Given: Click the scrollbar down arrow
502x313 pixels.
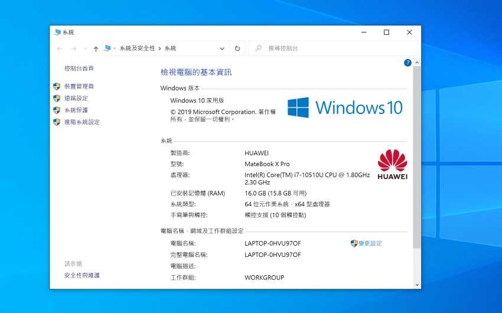Looking at the screenshot, I should (417, 285).
